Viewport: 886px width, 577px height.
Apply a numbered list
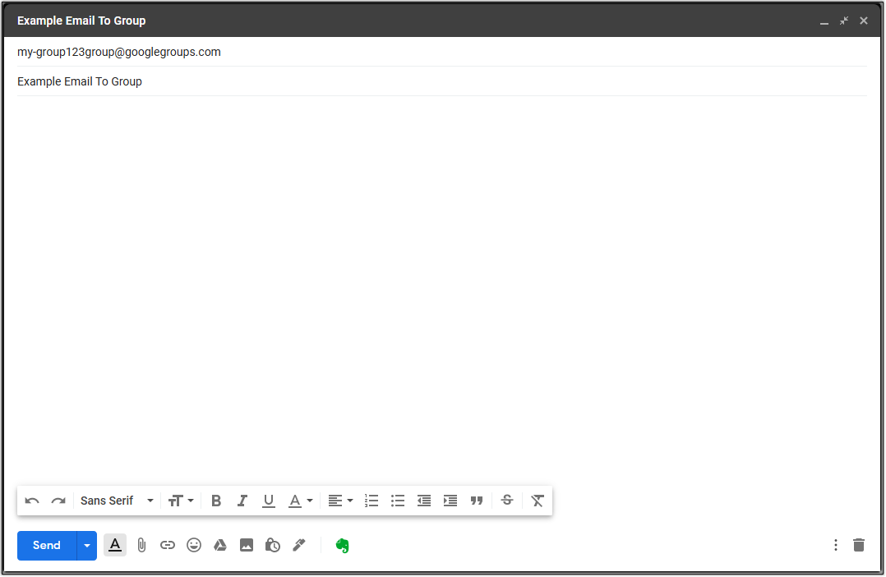click(x=371, y=501)
